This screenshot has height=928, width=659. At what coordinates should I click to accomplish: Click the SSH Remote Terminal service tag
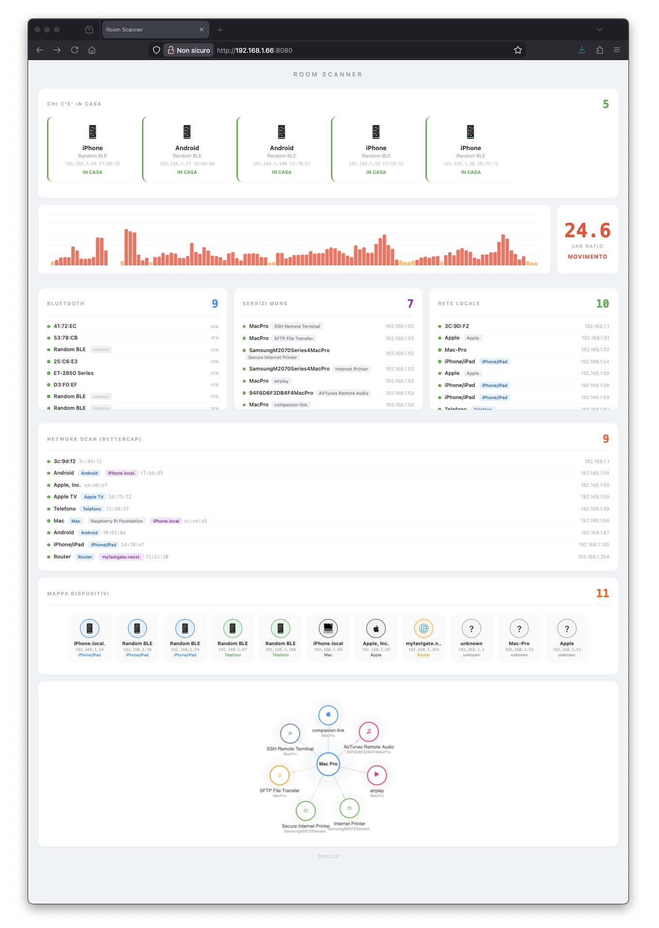click(x=297, y=326)
